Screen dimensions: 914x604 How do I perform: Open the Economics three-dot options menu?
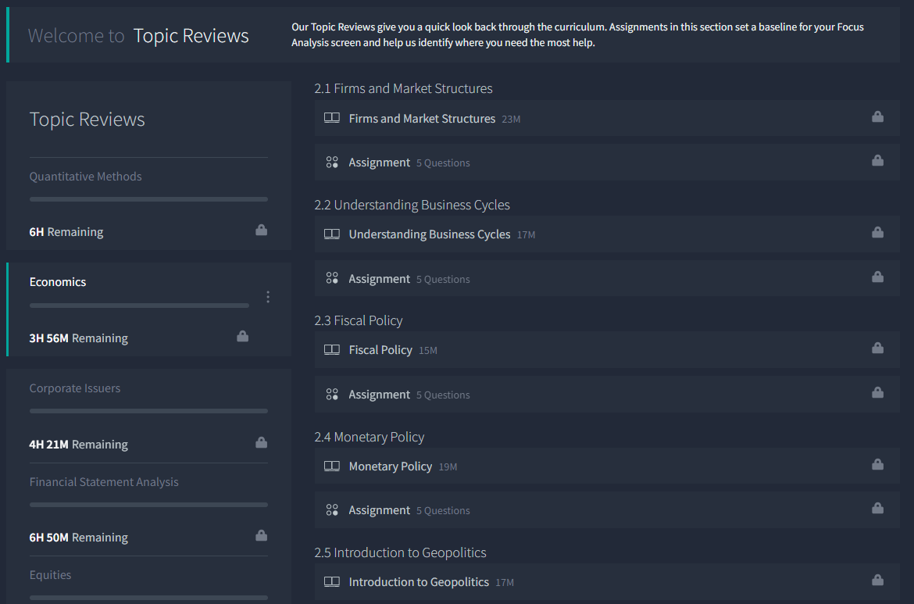pyautogui.click(x=268, y=297)
